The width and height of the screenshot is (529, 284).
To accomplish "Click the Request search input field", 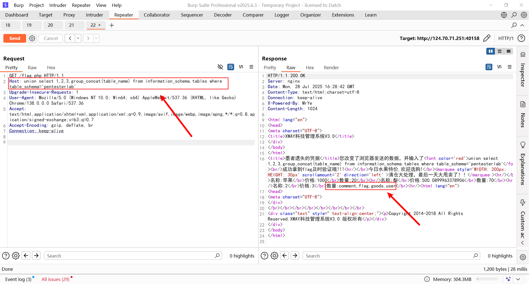I will 133,256.
